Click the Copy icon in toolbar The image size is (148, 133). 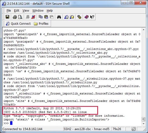[x=41, y=17]
